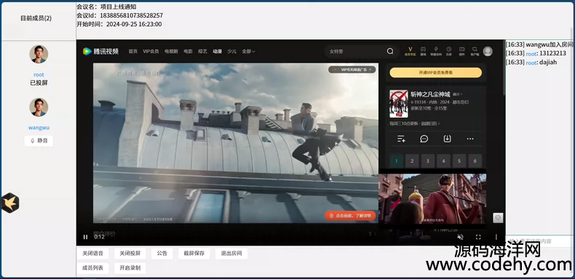Select episode 3 from the episode list
Viewport: 575px width, 279px height.
click(x=427, y=161)
